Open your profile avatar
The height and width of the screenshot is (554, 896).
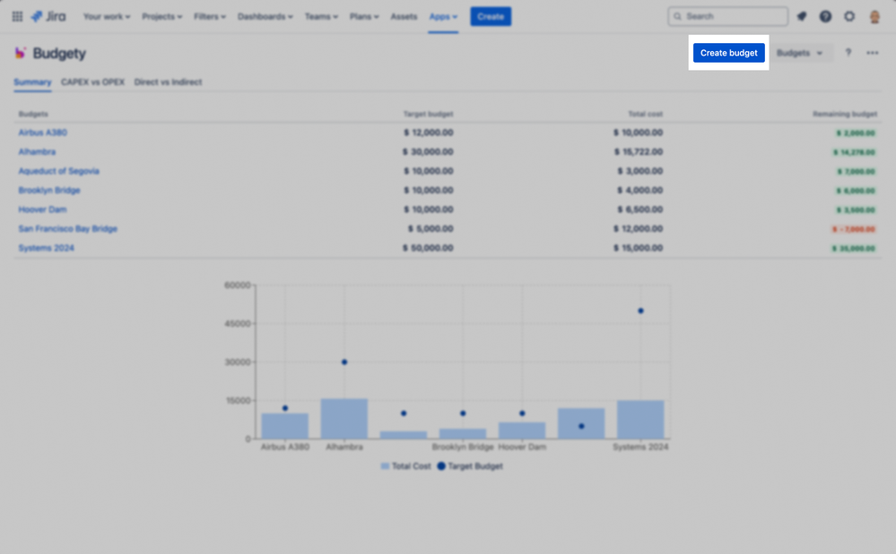click(x=874, y=15)
